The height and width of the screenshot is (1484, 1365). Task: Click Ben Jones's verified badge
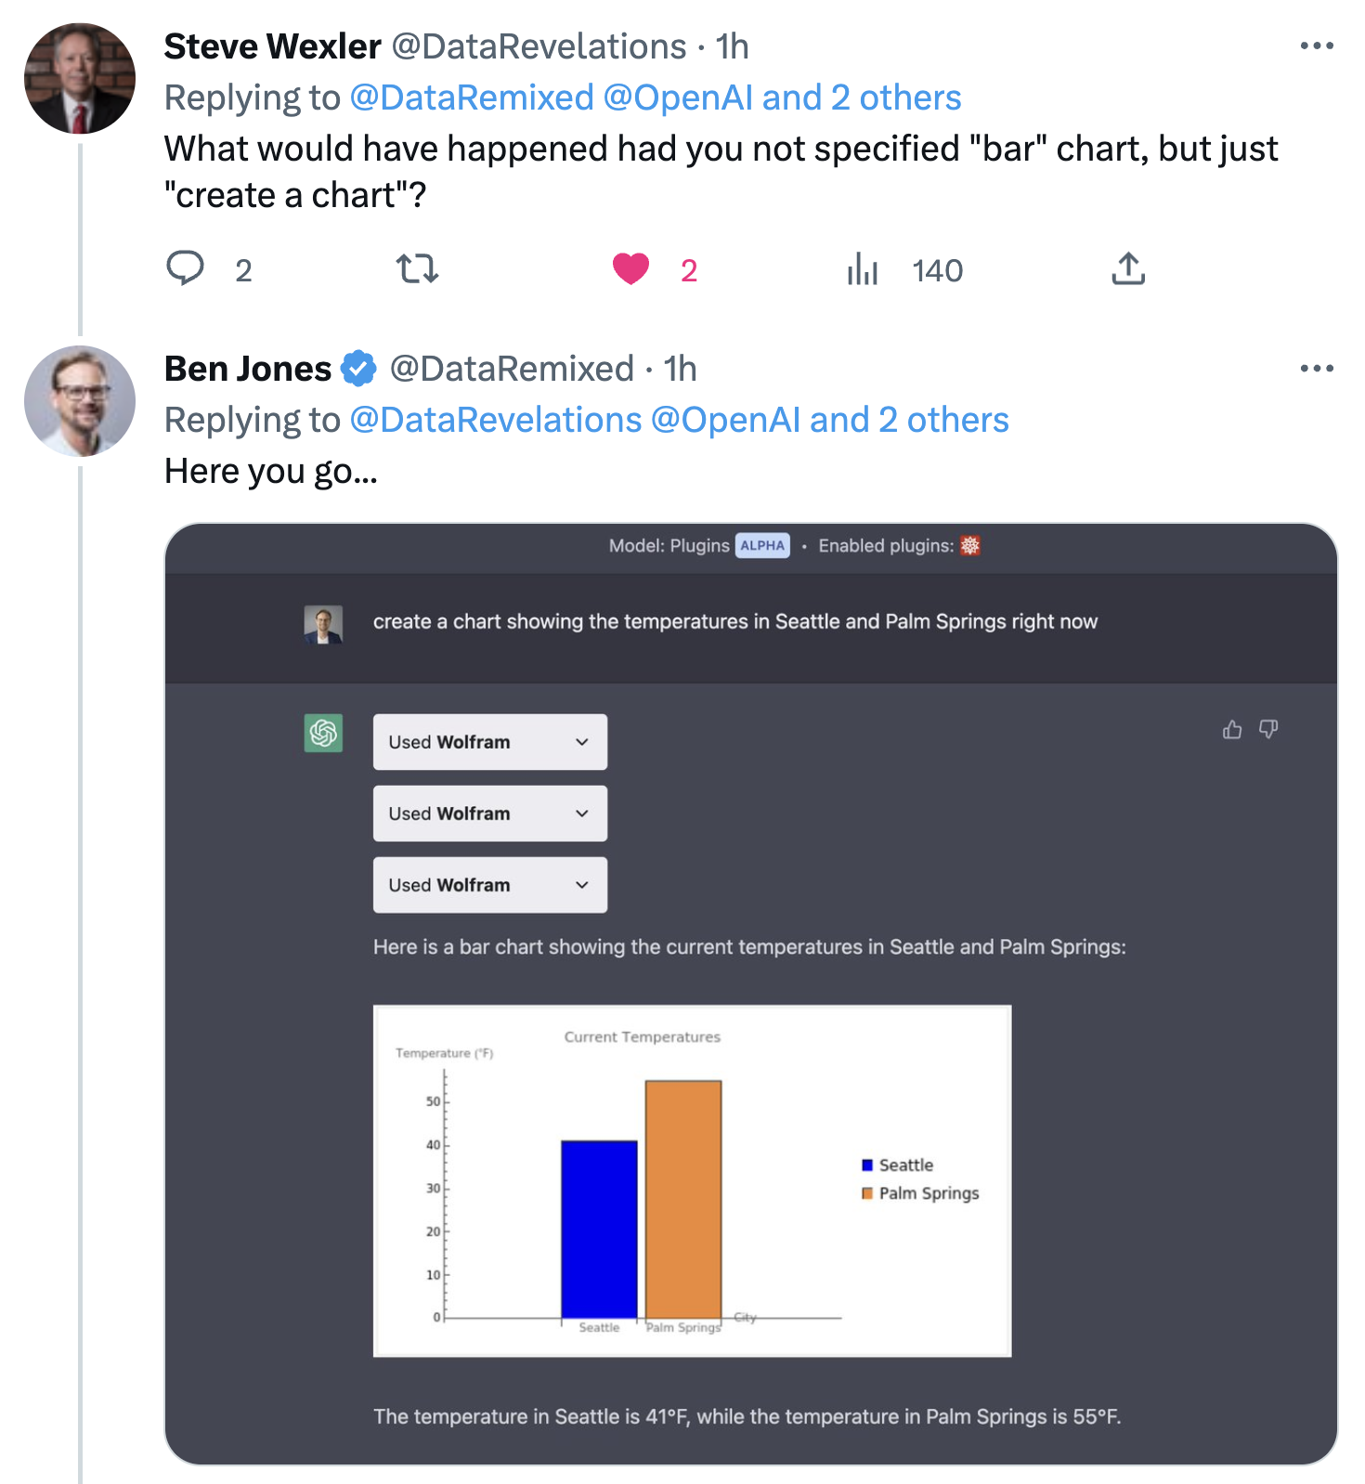point(357,368)
